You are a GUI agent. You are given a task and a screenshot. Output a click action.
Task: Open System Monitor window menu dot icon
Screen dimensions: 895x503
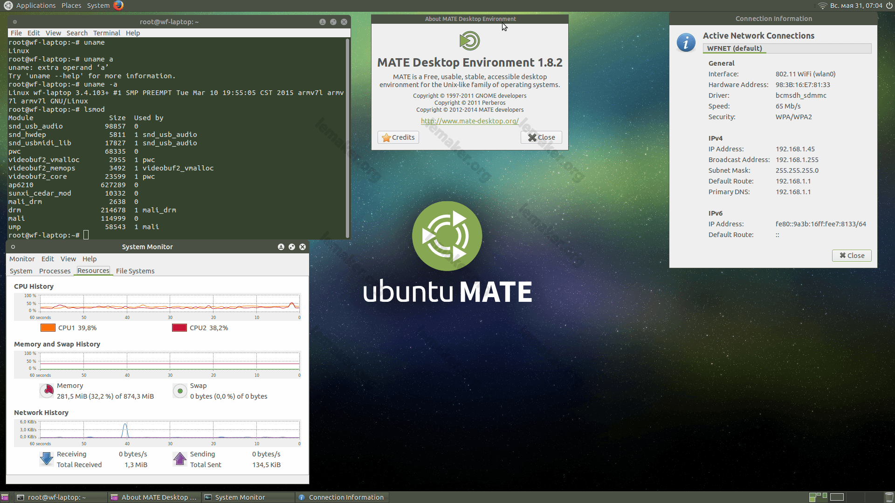(x=13, y=247)
